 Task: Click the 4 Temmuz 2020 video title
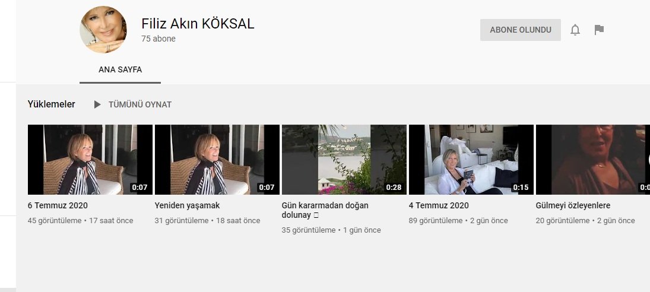(439, 205)
